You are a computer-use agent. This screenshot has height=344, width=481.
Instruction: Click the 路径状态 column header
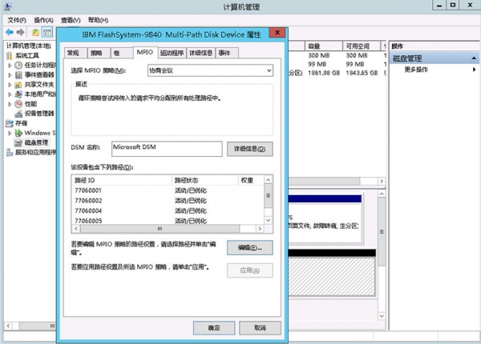pos(205,180)
